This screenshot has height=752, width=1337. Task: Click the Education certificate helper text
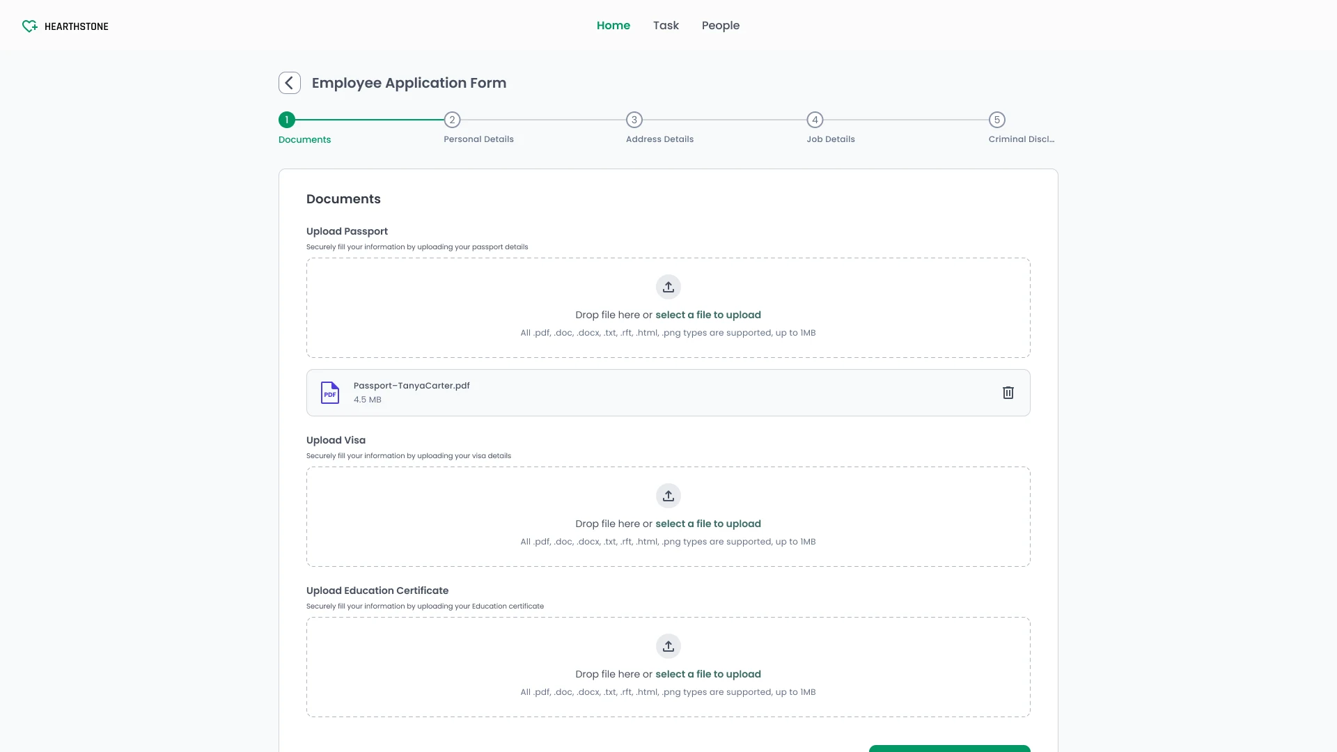(x=425, y=606)
